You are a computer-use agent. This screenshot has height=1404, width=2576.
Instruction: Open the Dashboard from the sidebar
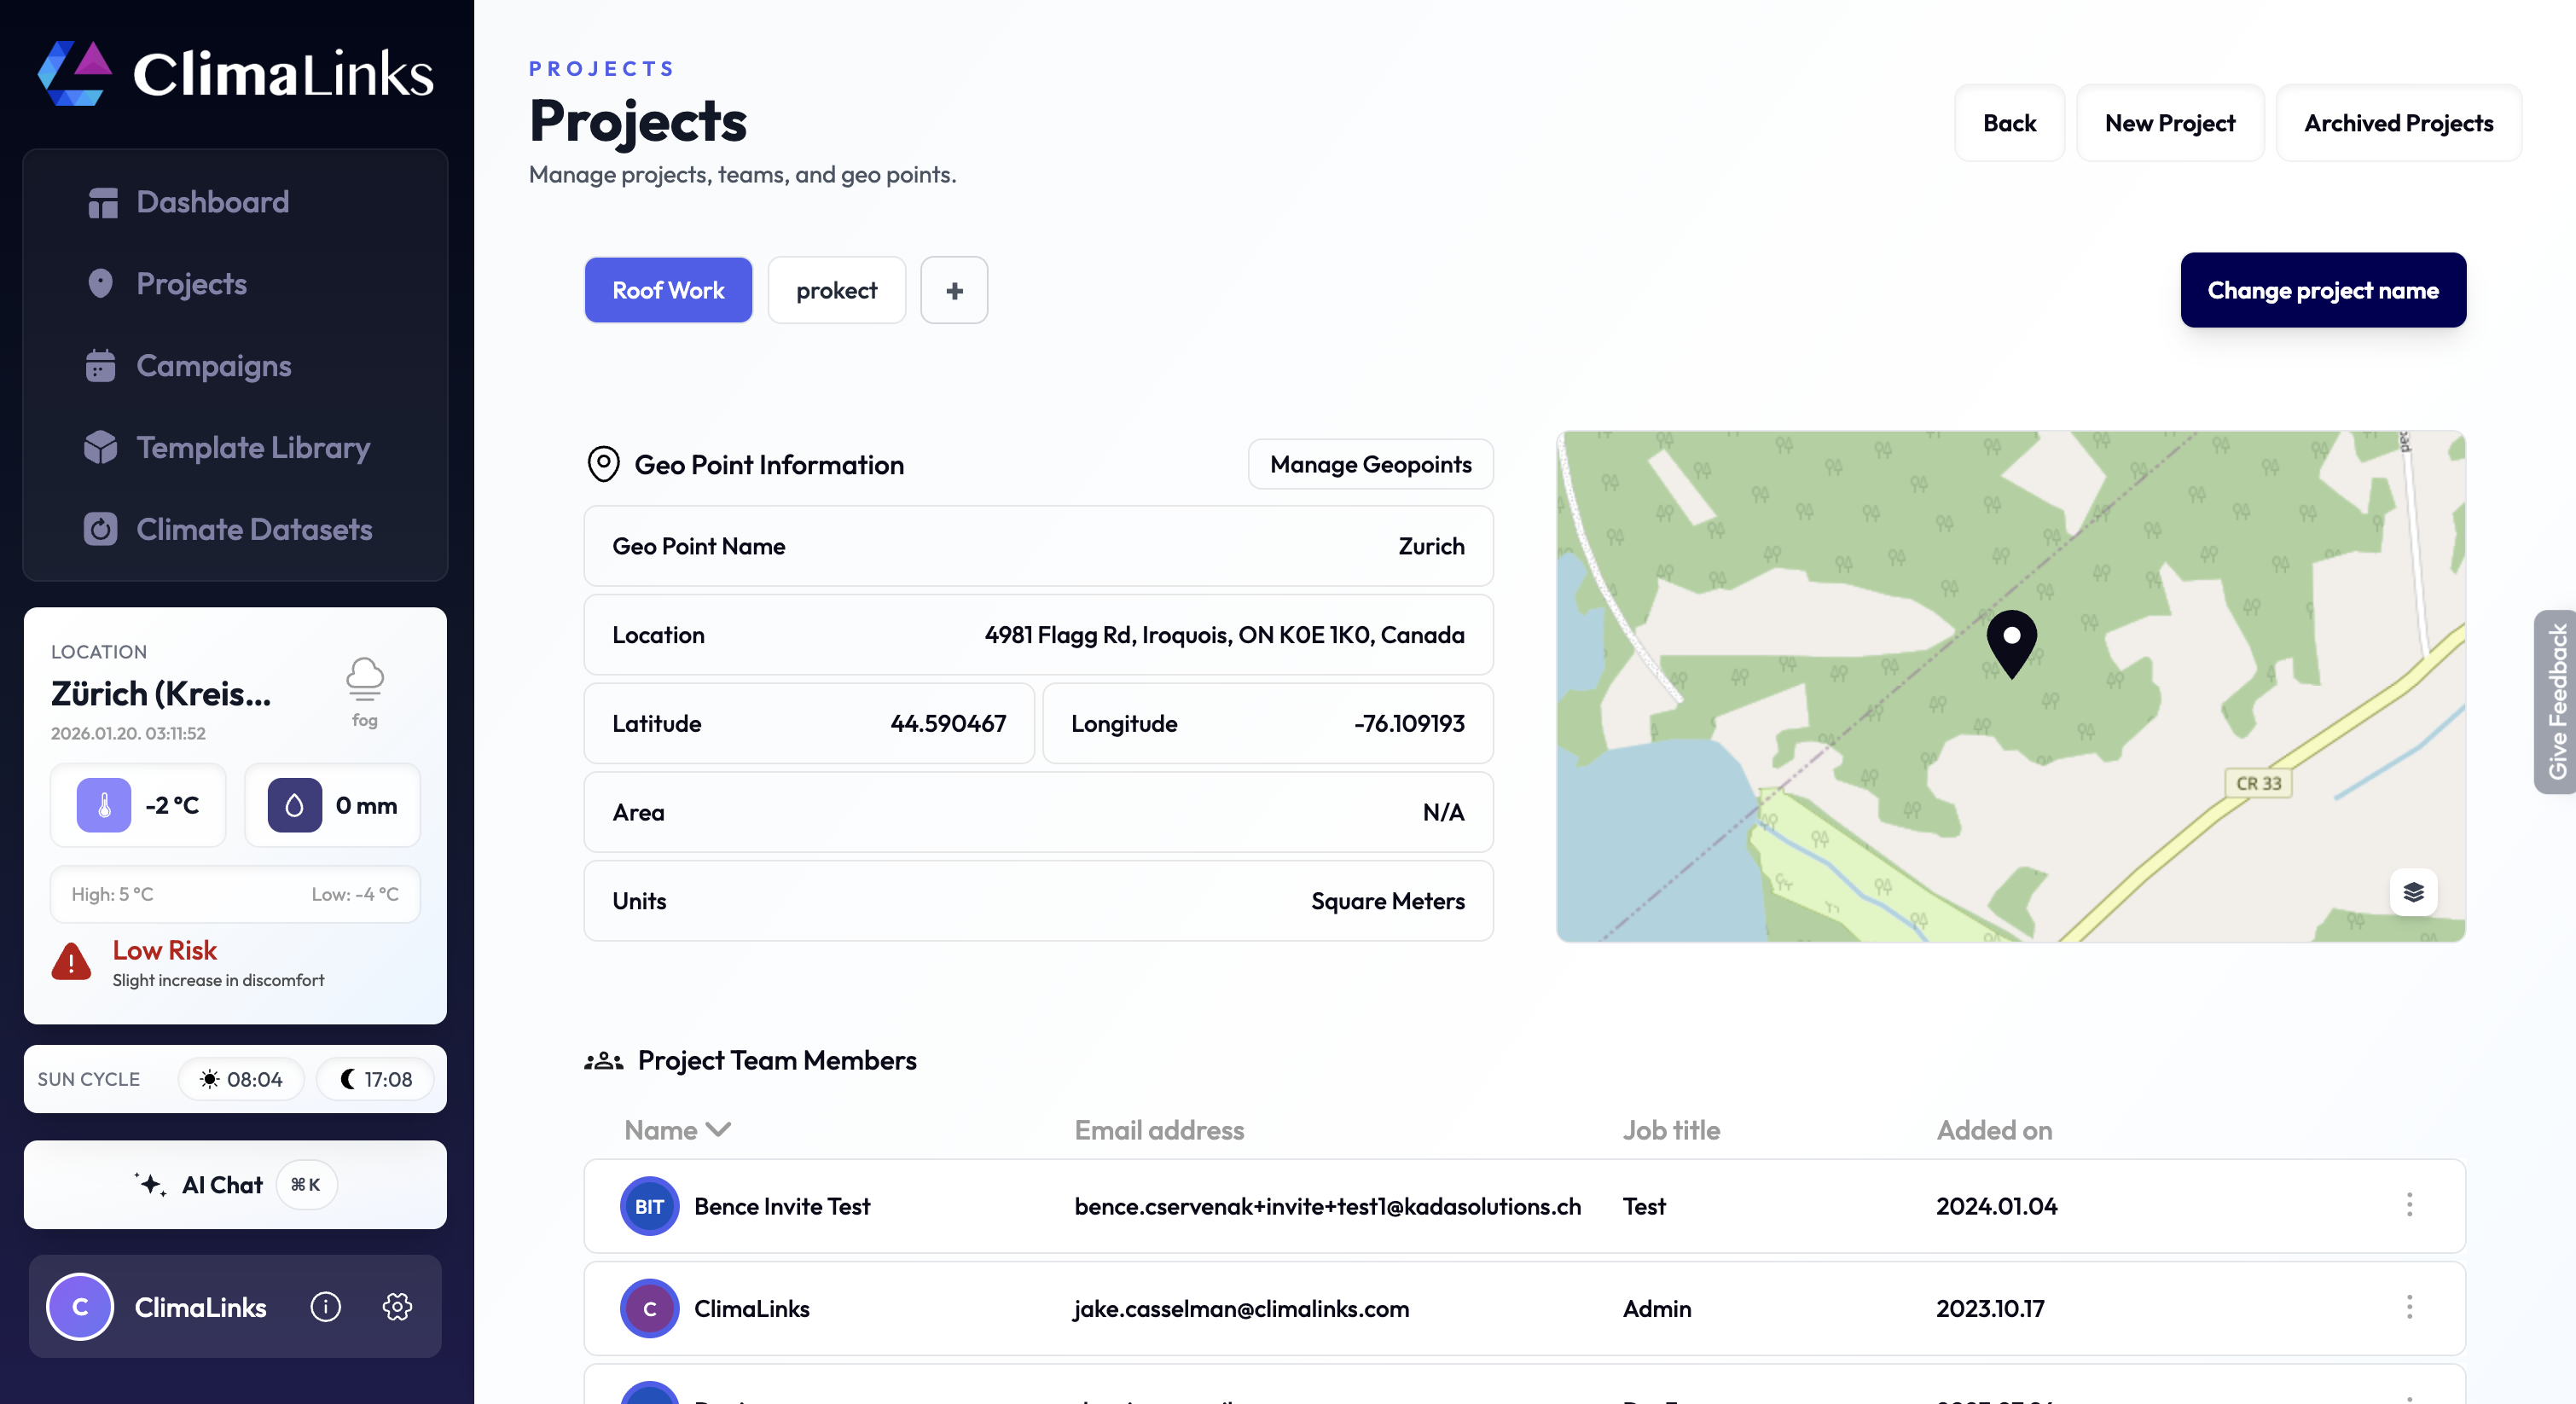[212, 201]
